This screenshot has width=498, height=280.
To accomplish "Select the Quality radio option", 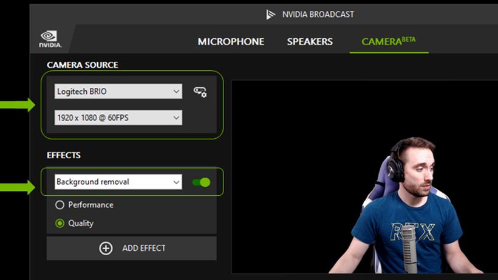I will click(60, 223).
